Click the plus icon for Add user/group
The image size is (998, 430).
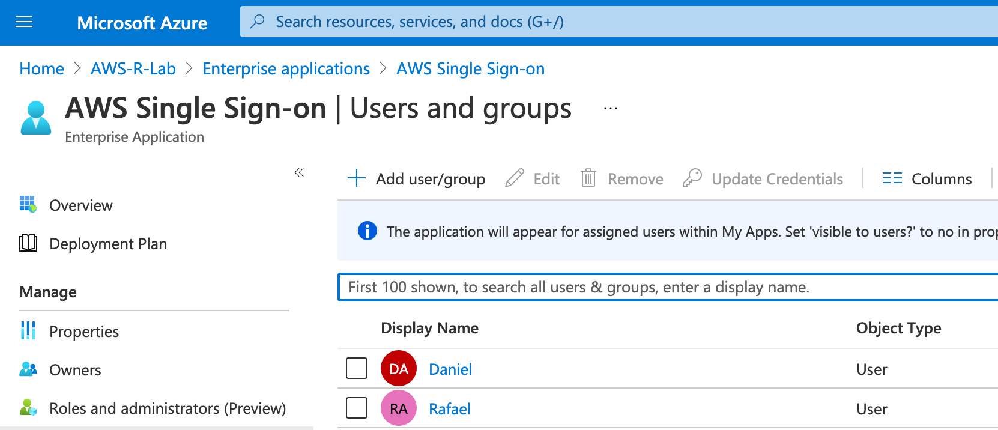coord(357,178)
